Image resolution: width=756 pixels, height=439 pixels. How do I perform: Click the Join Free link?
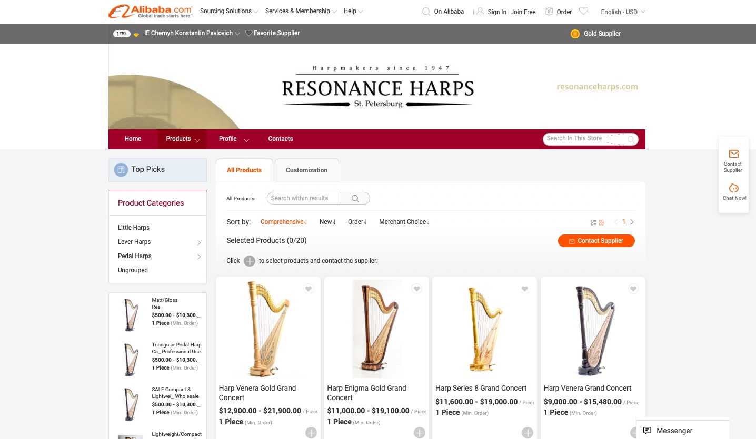coord(523,12)
